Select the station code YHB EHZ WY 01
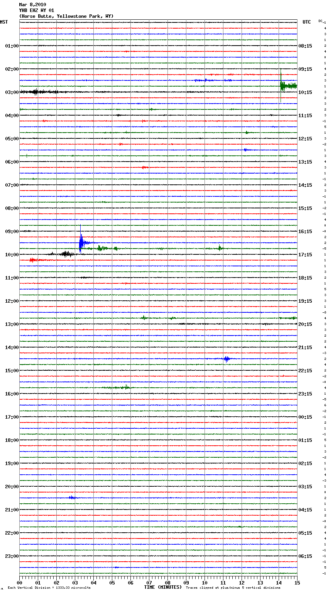 coord(37,10)
